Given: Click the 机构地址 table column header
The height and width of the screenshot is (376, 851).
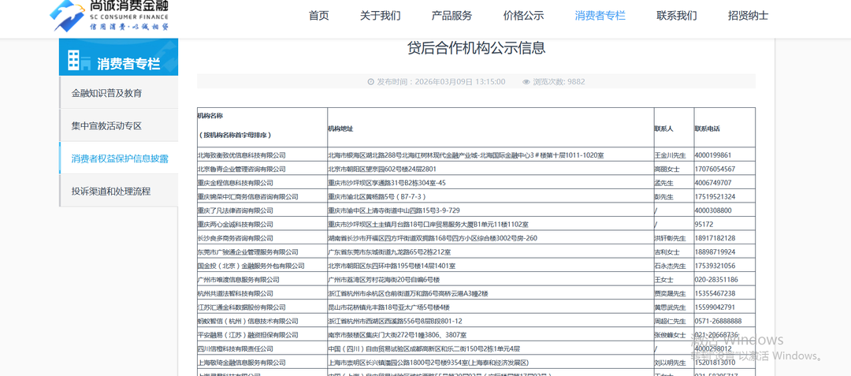Looking at the screenshot, I should click(340, 128).
